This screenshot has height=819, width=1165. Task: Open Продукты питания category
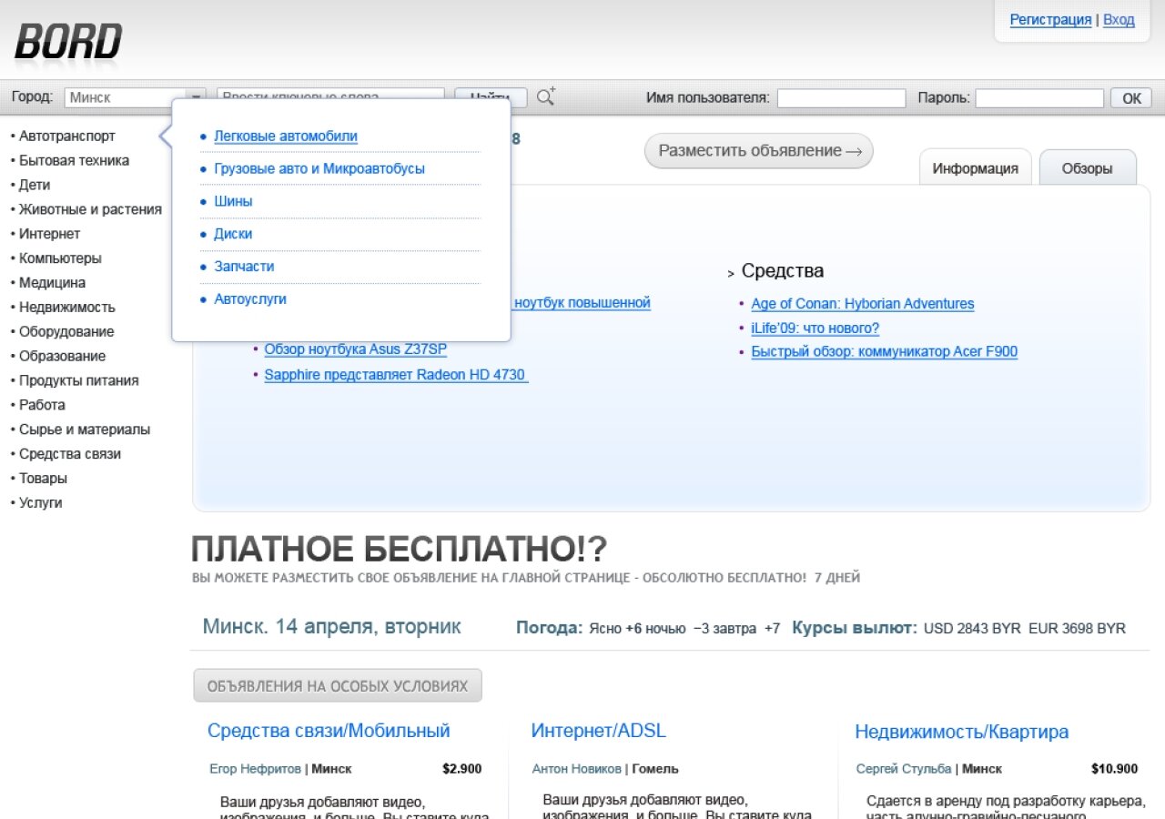tap(79, 381)
